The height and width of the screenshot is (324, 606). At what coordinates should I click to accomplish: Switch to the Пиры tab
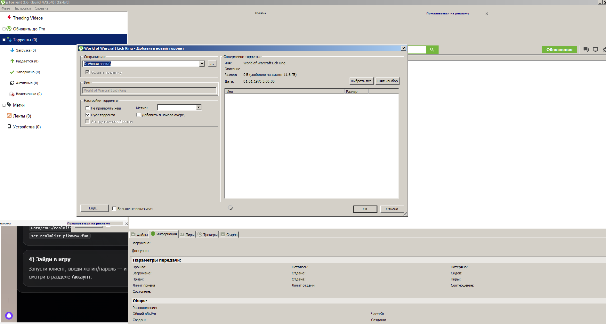[187, 235]
